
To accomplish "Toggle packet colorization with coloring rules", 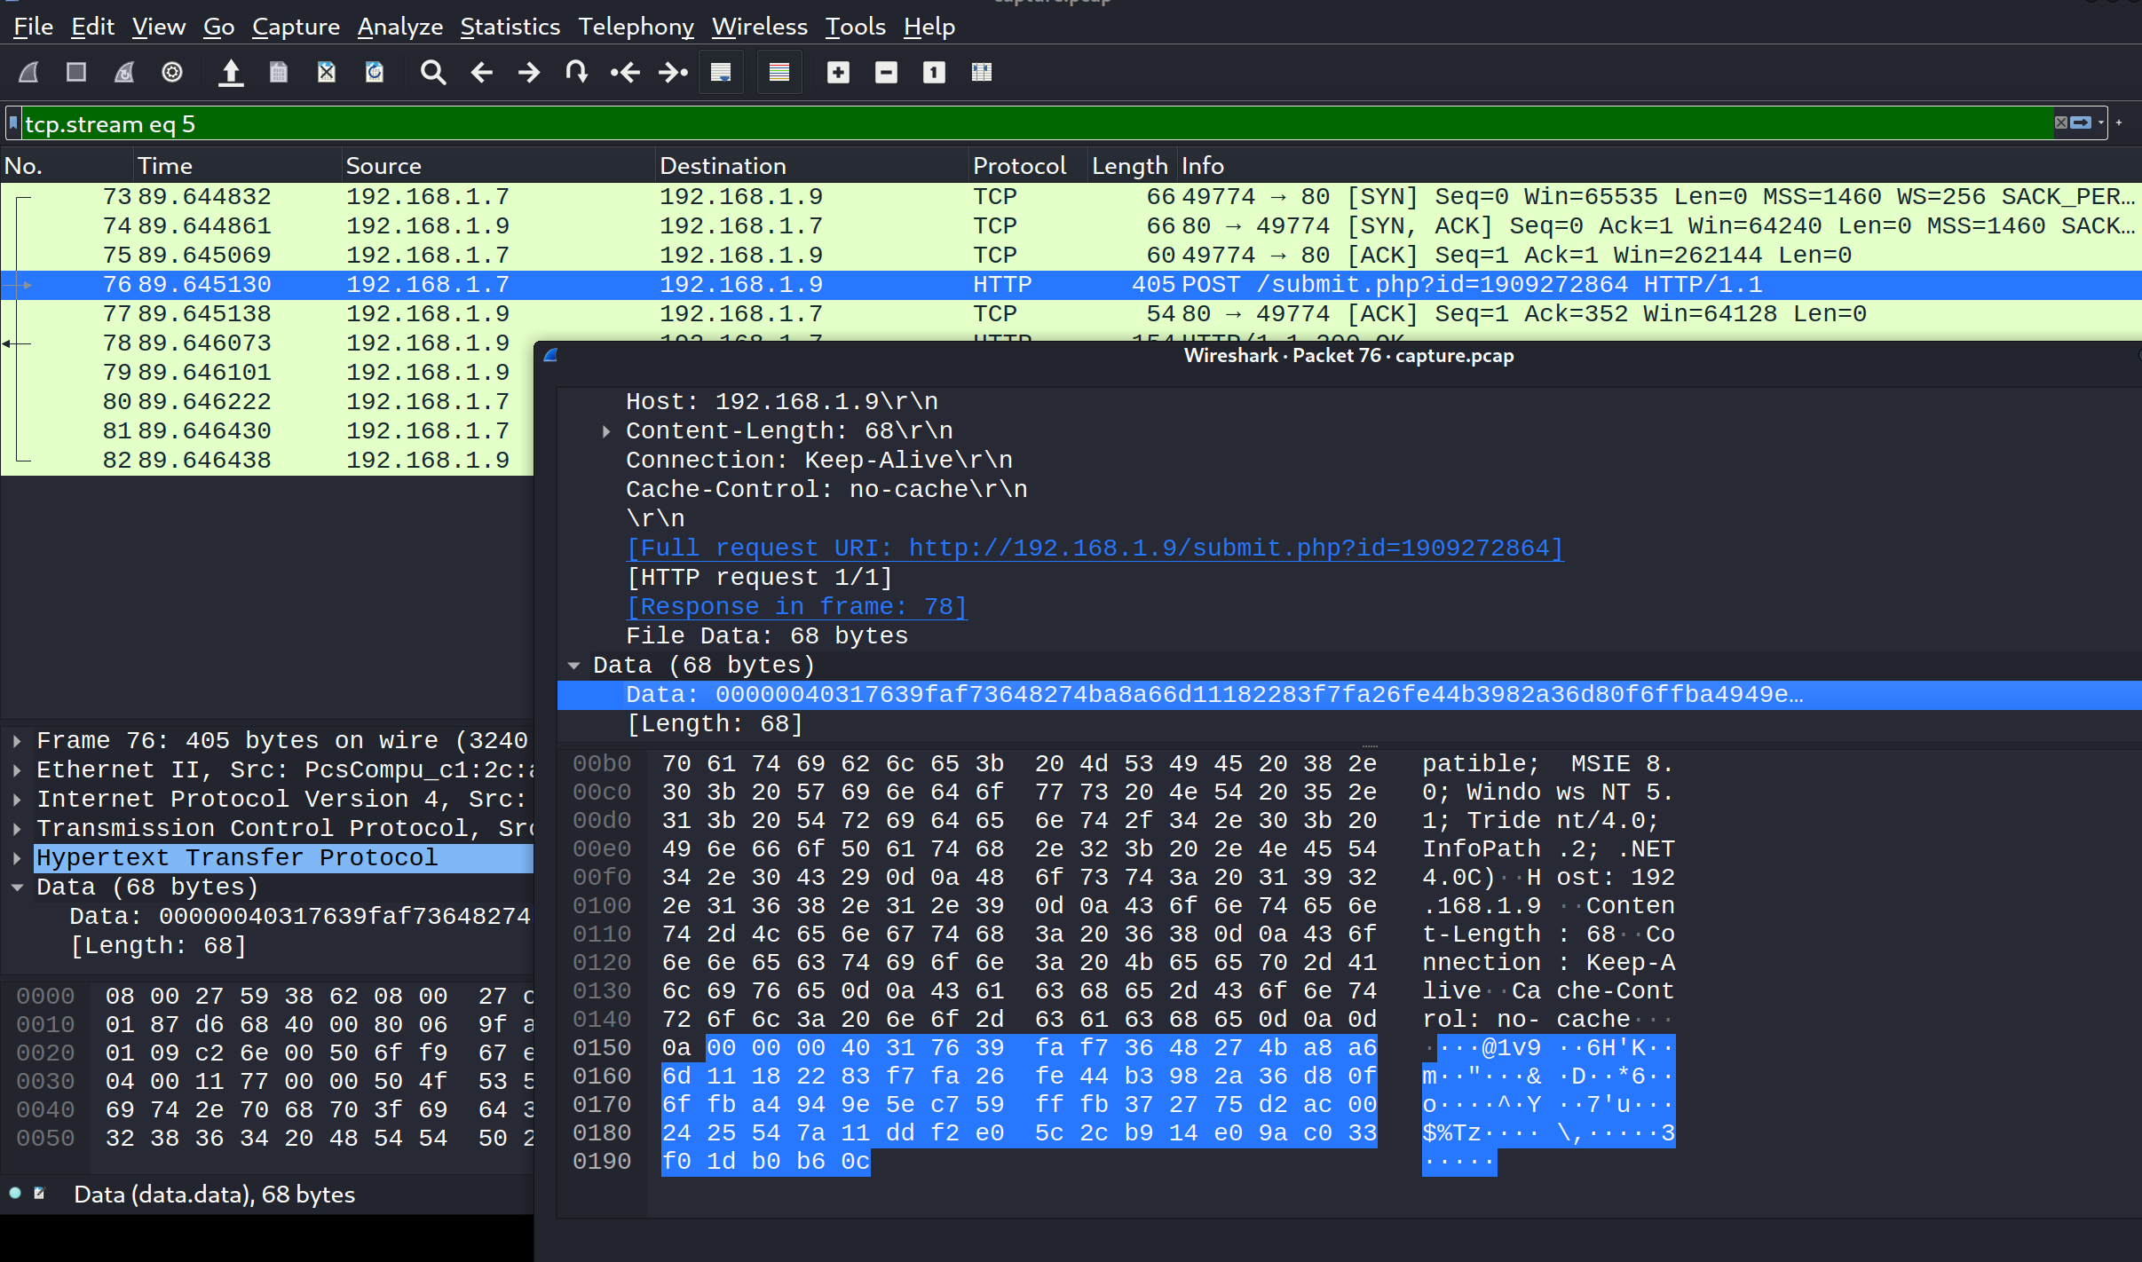I will pyautogui.click(x=779, y=72).
